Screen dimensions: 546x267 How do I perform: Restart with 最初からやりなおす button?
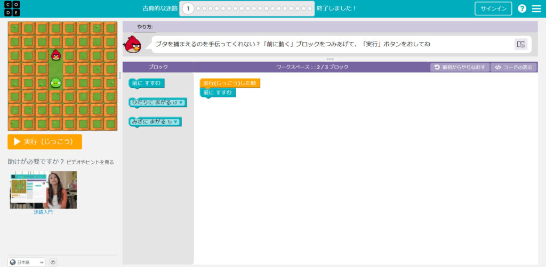460,68
